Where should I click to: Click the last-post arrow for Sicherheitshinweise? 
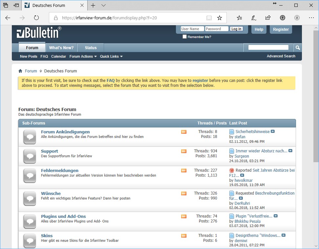(273, 131)
